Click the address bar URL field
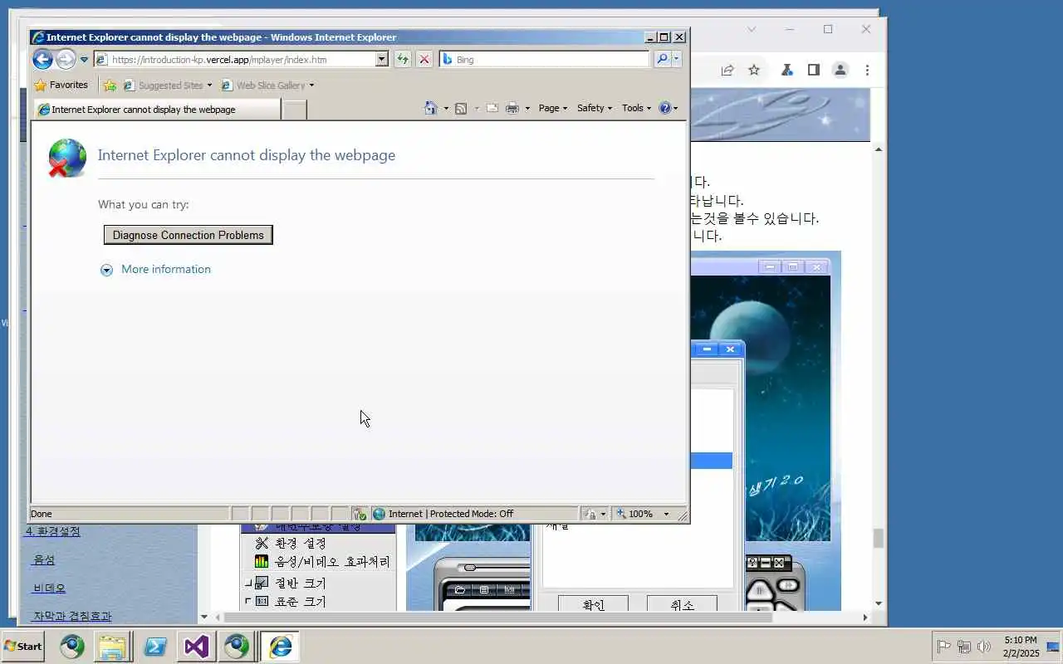This screenshot has height=664, width=1063. click(x=234, y=59)
